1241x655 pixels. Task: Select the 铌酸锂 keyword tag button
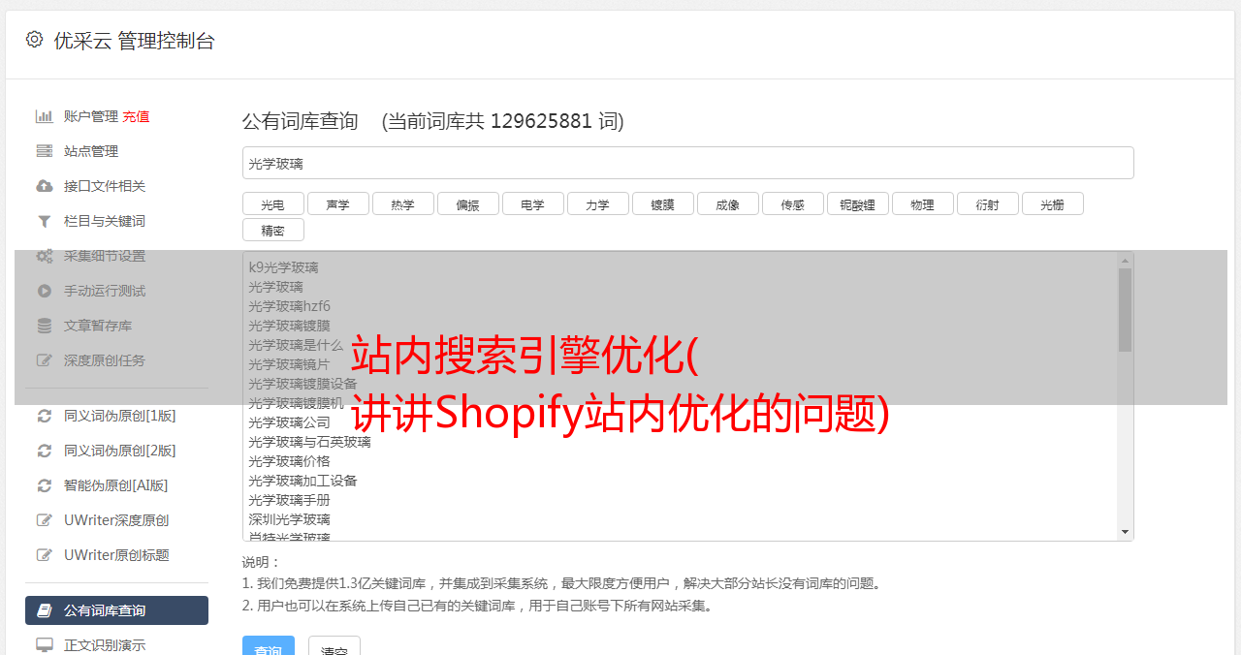857,203
